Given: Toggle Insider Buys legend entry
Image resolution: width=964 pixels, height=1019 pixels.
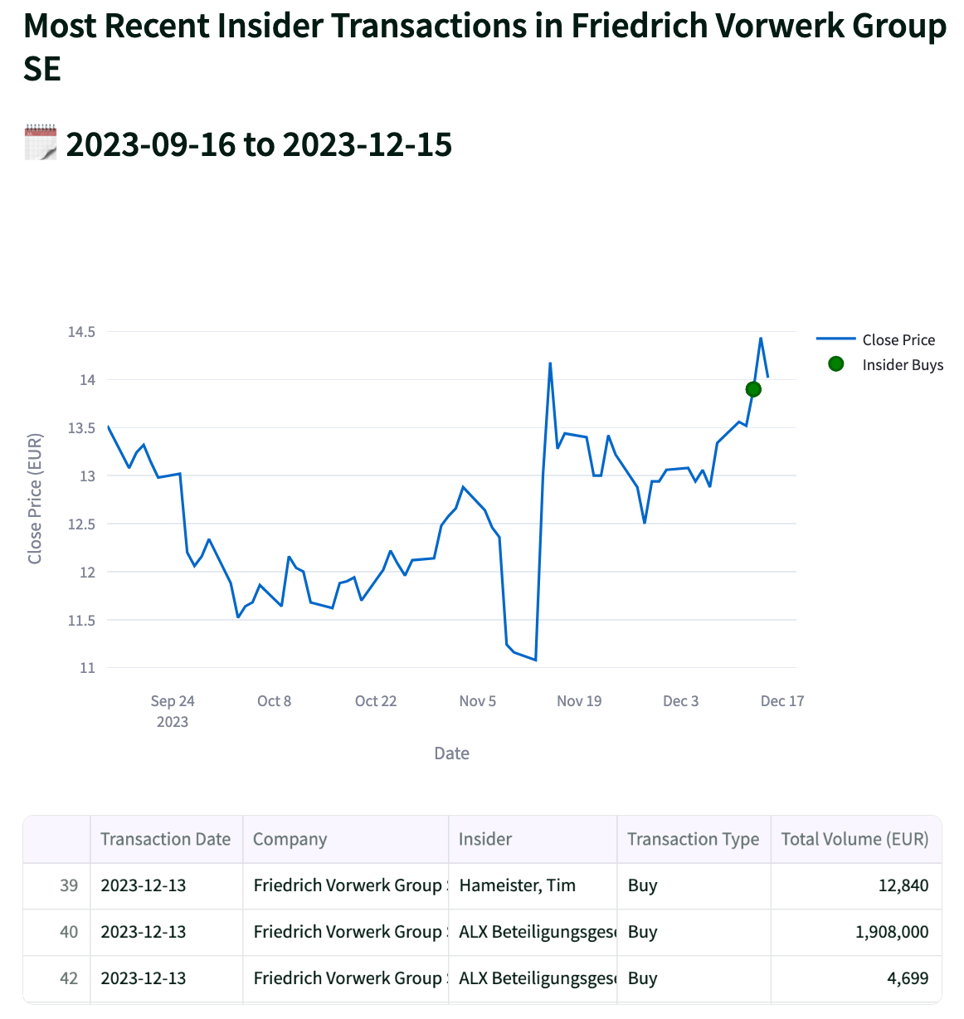Looking at the screenshot, I should pyautogui.click(x=884, y=365).
